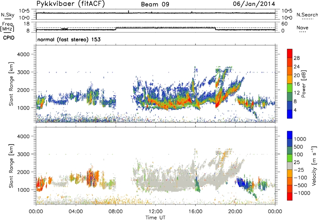Click the '4000' tick of the power panel
Image resolution: width=318 pixels, height=220 pixels.
(23, 54)
